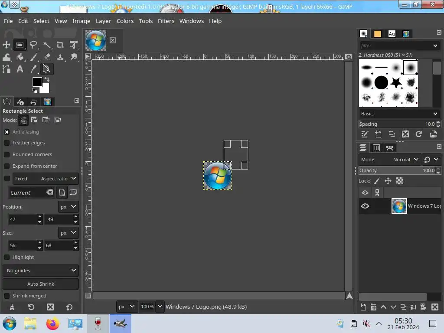444x333 pixels.
Task: Select the Move tool
Action: tap(7, 45)
